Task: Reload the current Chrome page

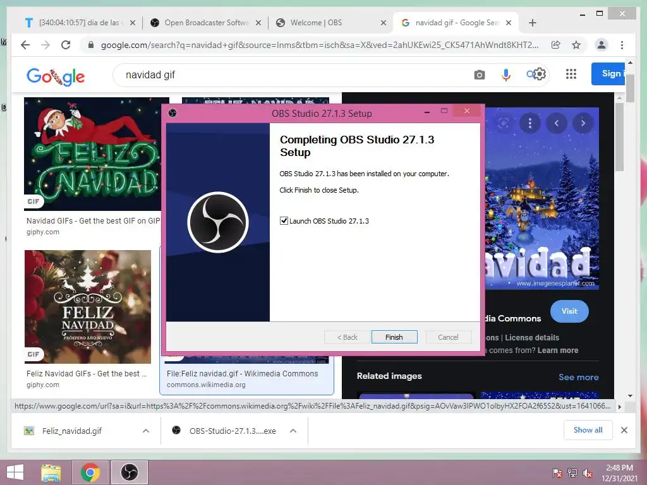Action: pyautogui.click(x=66, y=45)
